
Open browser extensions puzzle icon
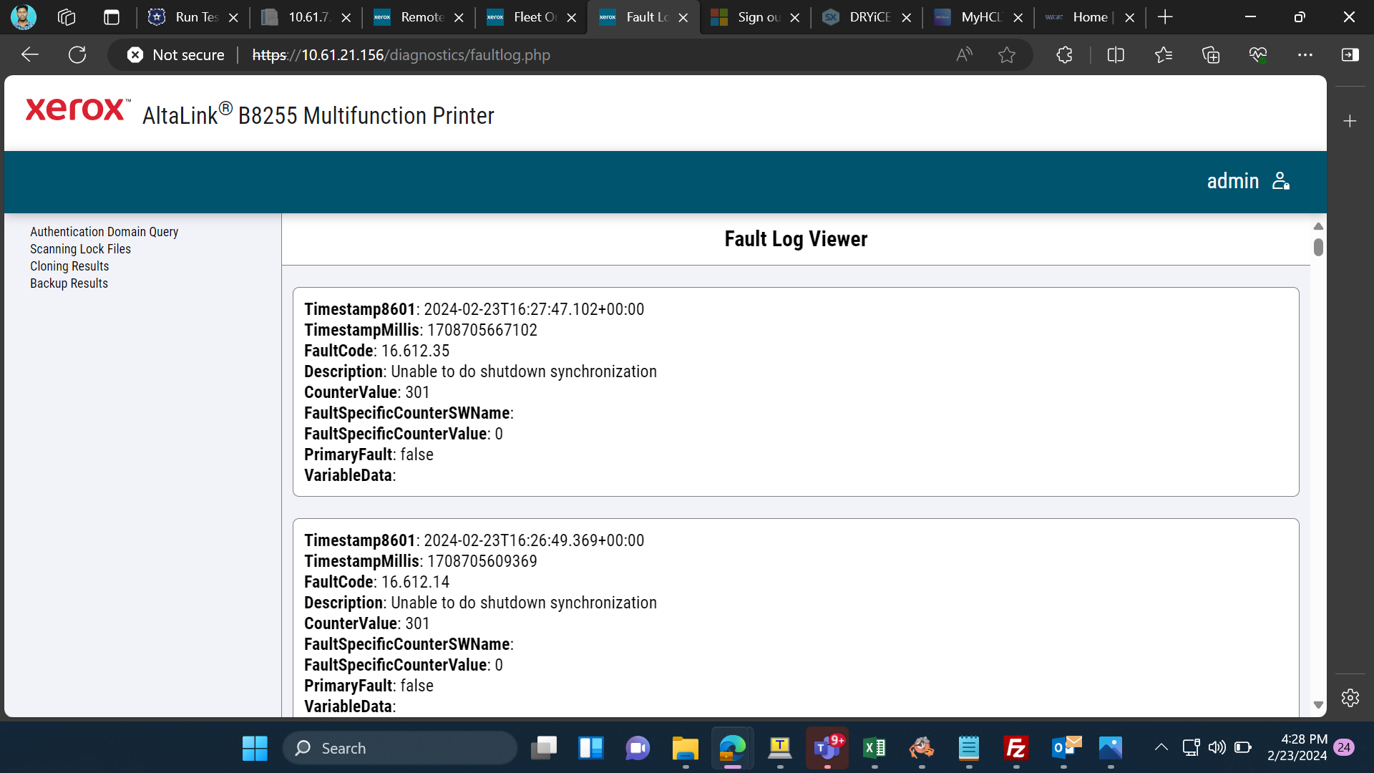pyautogui.click(x=1064, y=54)
